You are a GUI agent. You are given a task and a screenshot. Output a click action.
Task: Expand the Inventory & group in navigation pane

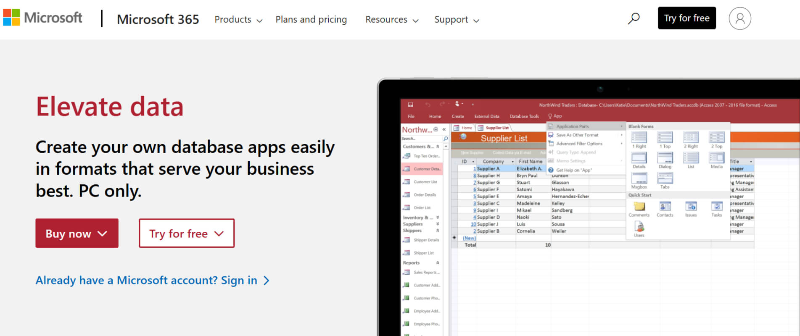(438, 218)
